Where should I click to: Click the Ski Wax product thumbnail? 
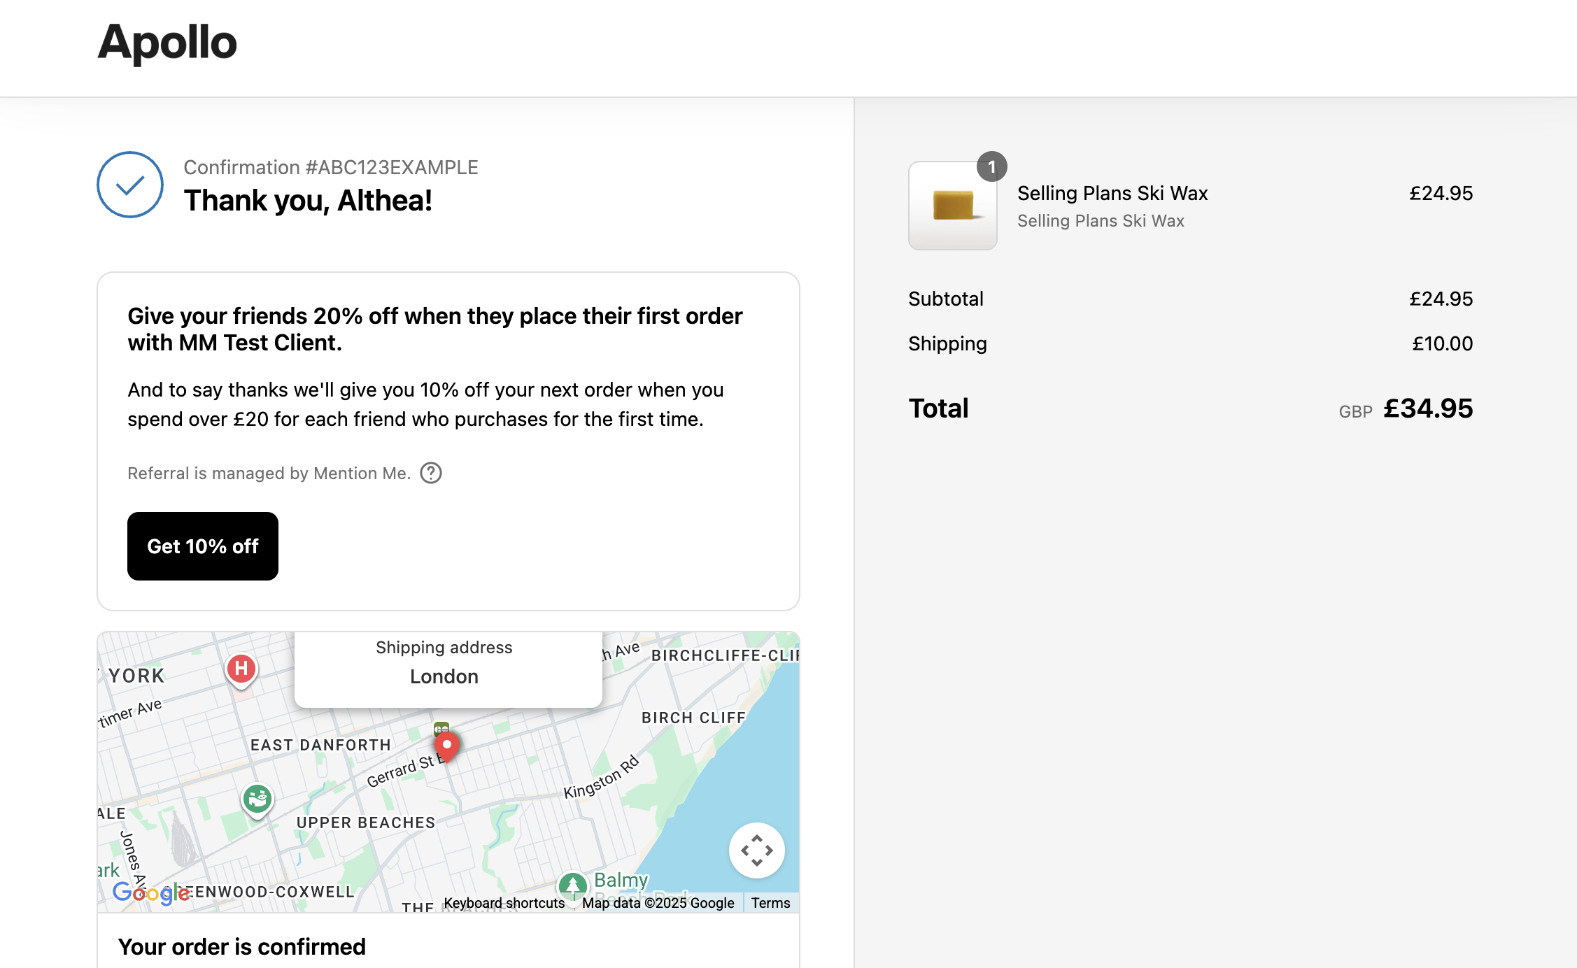(x=952, y=206)
